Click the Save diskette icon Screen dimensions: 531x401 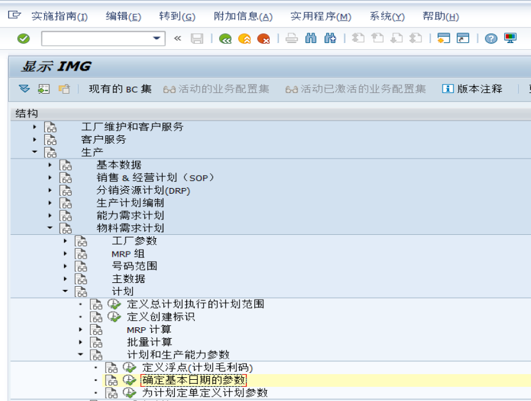pyautogui.click(x=197, y=38)
